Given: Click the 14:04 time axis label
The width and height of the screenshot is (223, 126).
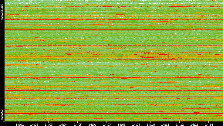Looking at the screenshot, I should [63, 124].
